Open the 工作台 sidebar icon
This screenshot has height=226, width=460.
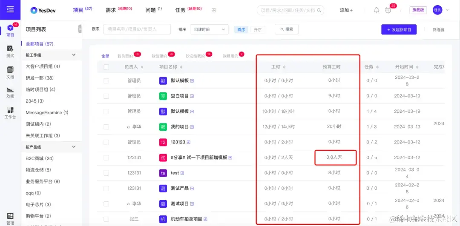tap(10, 112)
